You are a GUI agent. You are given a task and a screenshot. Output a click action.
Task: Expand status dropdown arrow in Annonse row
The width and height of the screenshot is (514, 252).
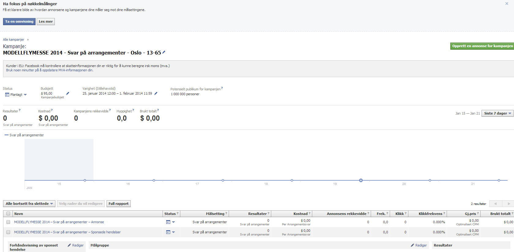173,222
